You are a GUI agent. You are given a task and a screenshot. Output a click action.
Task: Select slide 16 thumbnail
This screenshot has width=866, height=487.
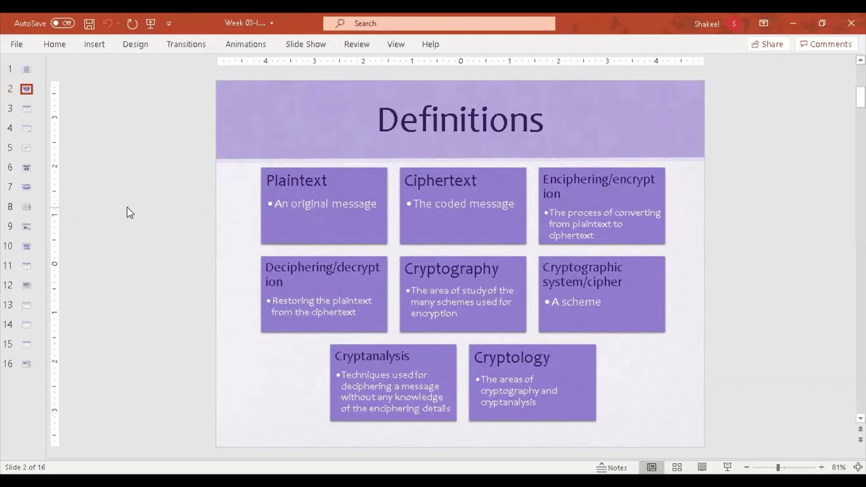(26, 363)
